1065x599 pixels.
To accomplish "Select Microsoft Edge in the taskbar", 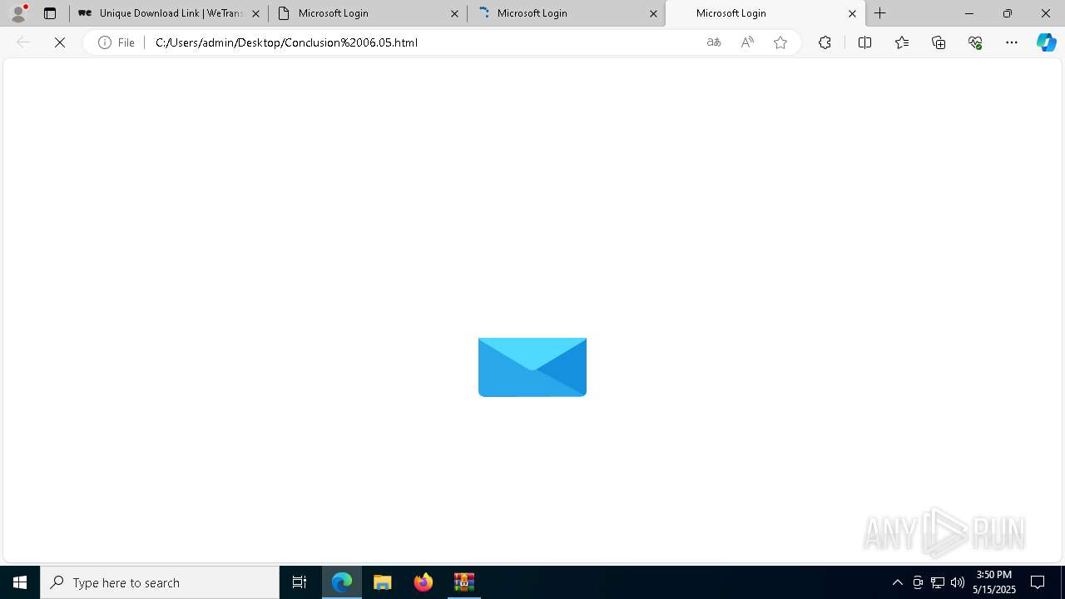I will [x=342, y=582].
